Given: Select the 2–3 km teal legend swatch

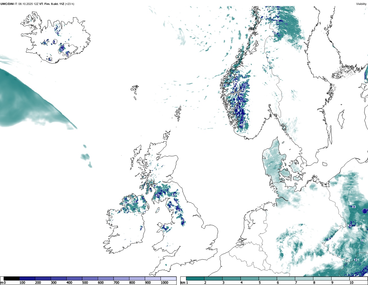Looking at the screenshot, I should [213, 279].
